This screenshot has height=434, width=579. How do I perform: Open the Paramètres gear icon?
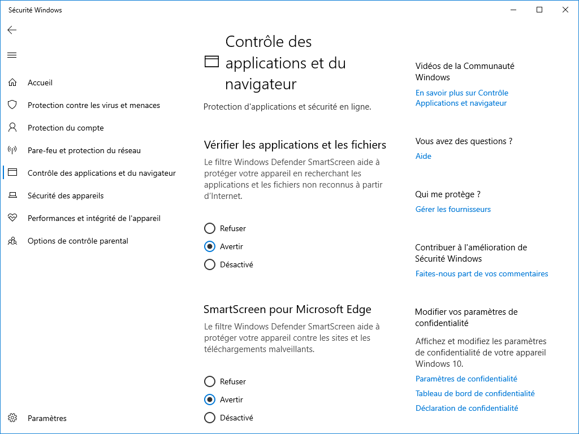coord(12,418)
